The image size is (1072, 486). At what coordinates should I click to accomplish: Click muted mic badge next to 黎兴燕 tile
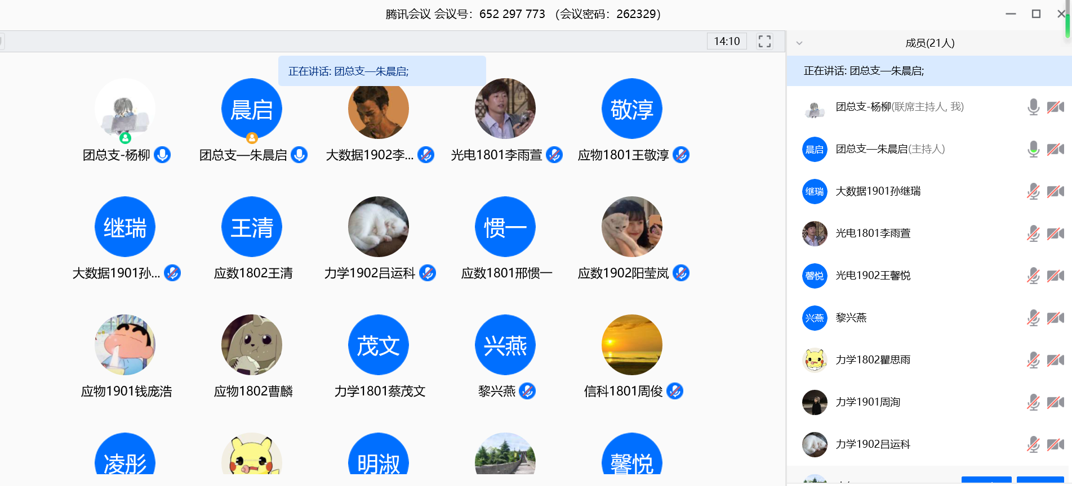coord(527,391)
